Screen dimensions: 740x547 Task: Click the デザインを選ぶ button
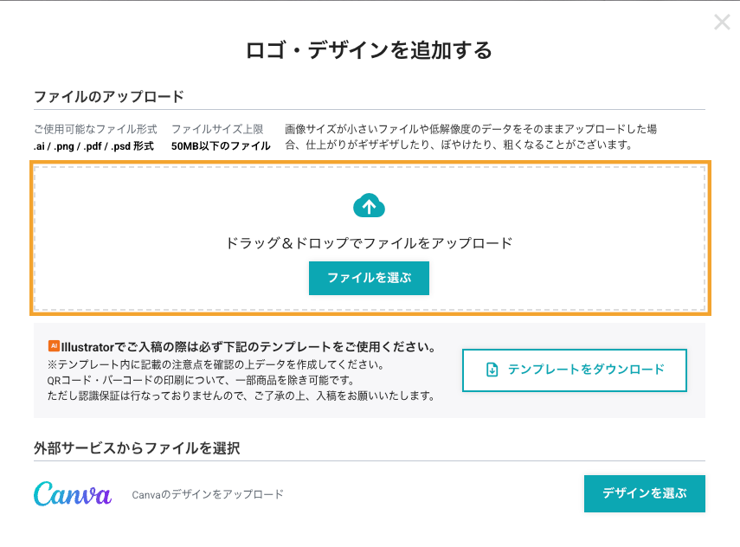pos(645,493)
